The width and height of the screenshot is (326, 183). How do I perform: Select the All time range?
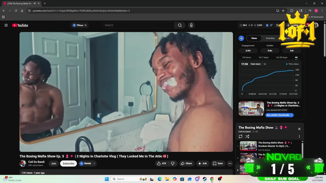coord(296,57)
